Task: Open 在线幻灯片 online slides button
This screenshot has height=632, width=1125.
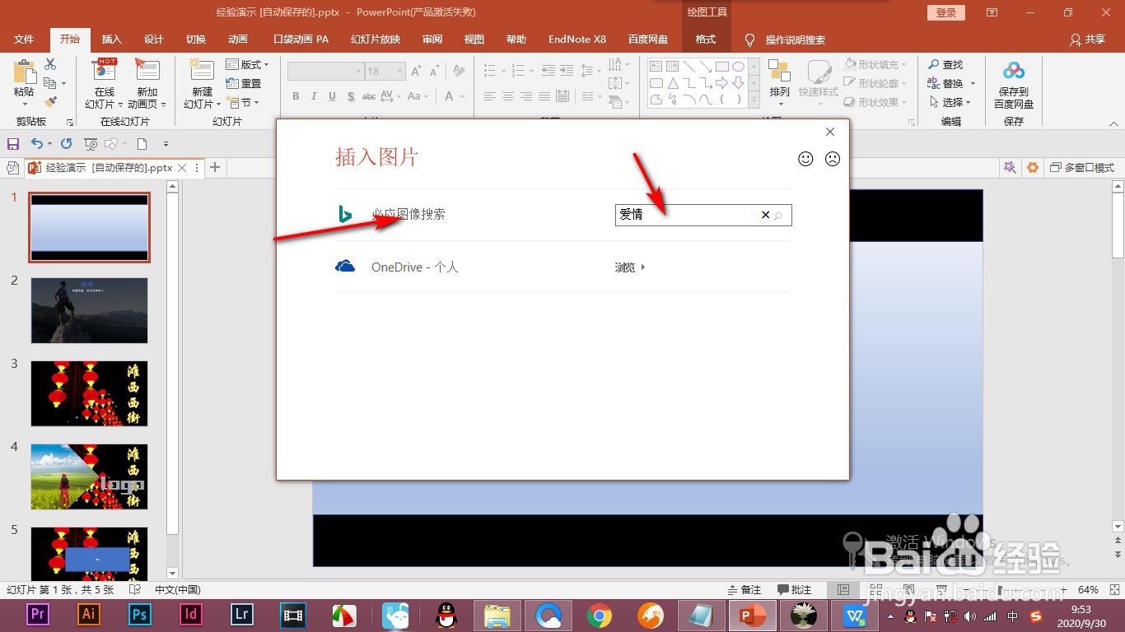Action: pos(105,83)
